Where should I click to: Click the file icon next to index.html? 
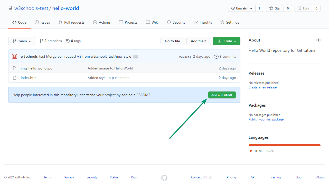[15, 78]
